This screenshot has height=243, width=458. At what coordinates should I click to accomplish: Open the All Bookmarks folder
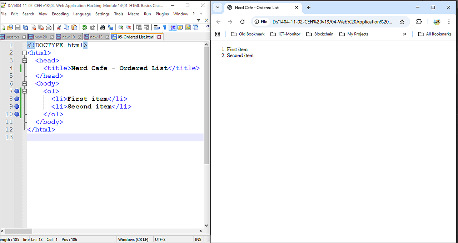[434, 34]
